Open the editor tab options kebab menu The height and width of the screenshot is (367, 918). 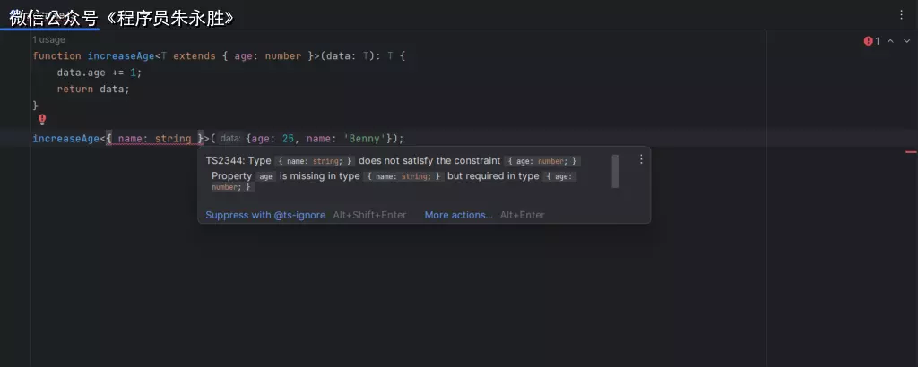click(901, 15)
